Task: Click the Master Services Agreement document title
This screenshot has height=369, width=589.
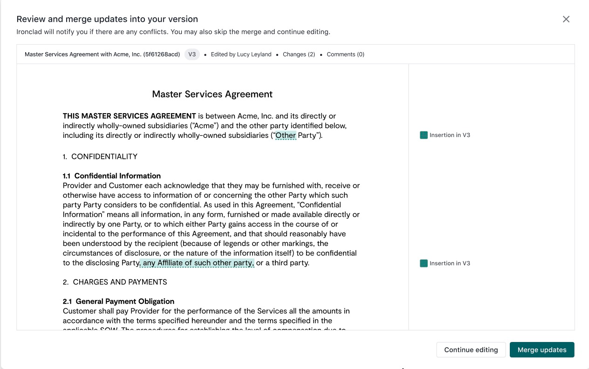Action: click(212, 94)
